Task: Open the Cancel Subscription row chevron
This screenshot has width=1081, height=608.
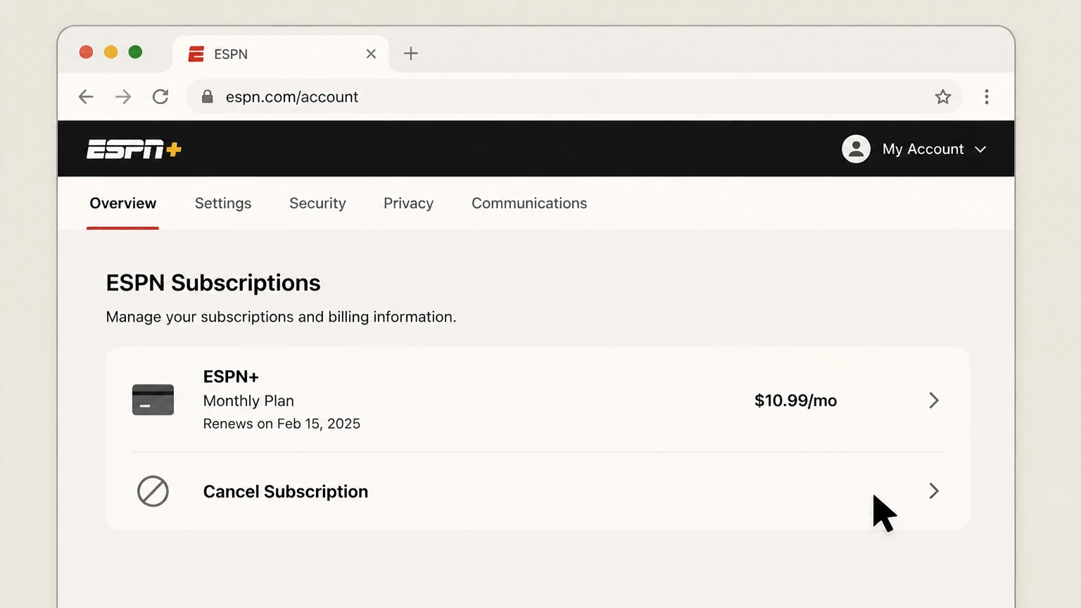Action: click(934, 491)
